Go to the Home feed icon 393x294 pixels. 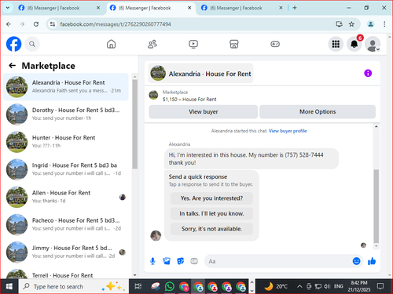pyautogui.click(x=111, y=44)
